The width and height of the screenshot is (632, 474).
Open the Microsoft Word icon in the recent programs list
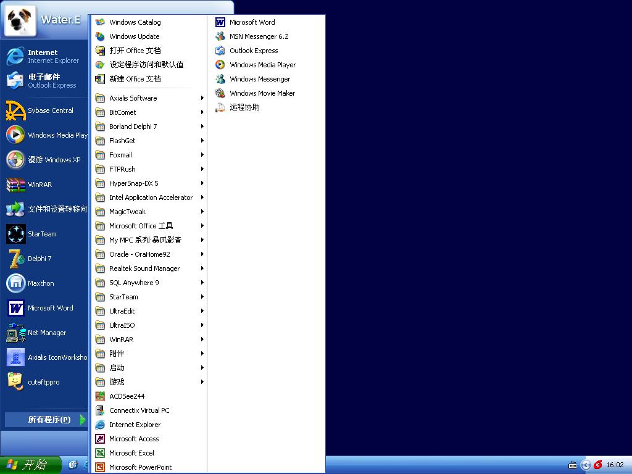[x=15, y=308]
